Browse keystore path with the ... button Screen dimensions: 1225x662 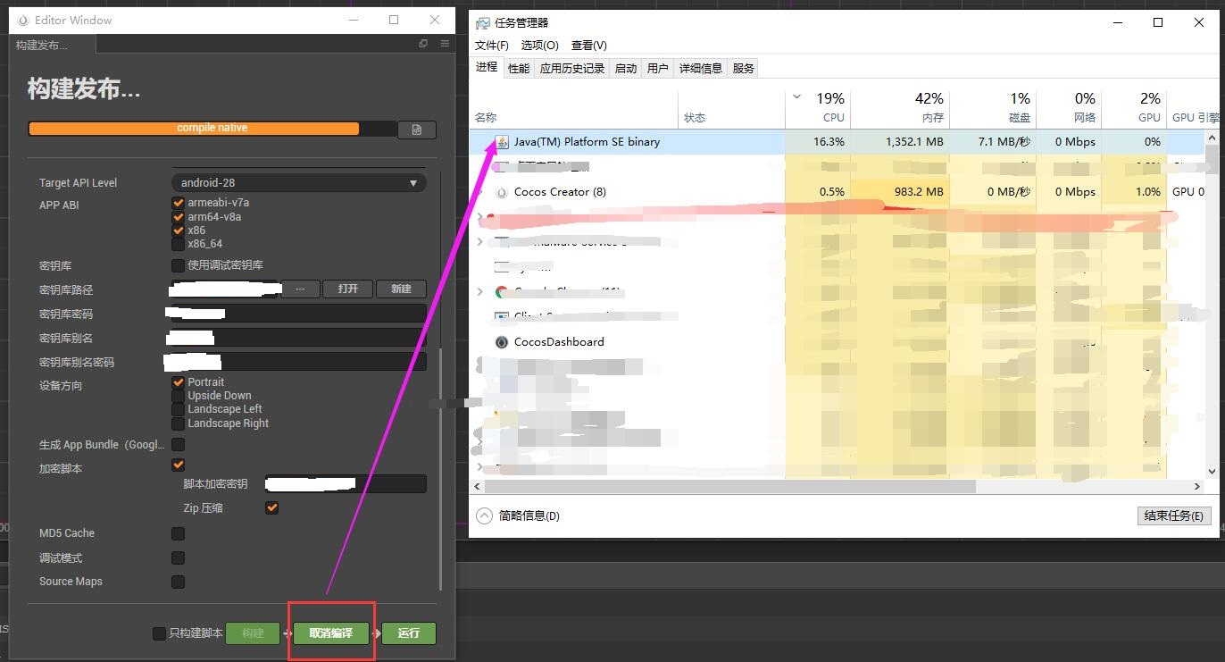[x=301, y=289]
